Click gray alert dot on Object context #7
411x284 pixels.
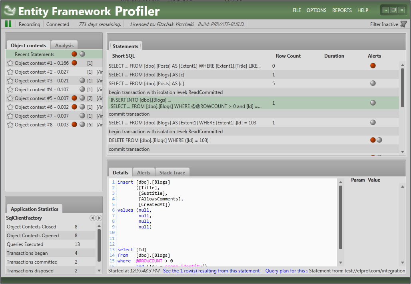click(82, 116)
